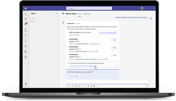Click the Microsoft Teams logo

tap(26, 8)
